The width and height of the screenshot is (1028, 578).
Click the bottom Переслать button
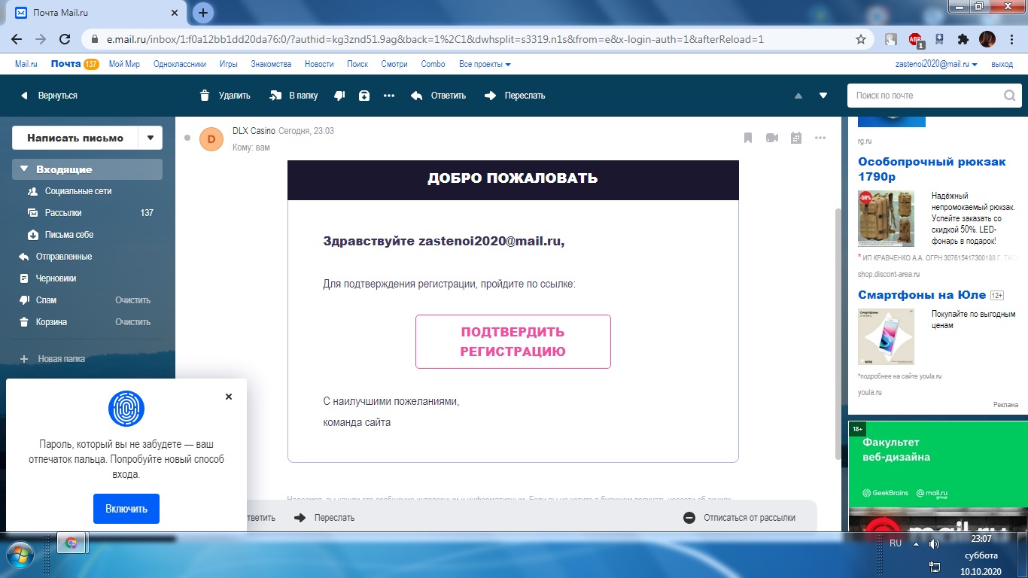[x=324, y=518]
